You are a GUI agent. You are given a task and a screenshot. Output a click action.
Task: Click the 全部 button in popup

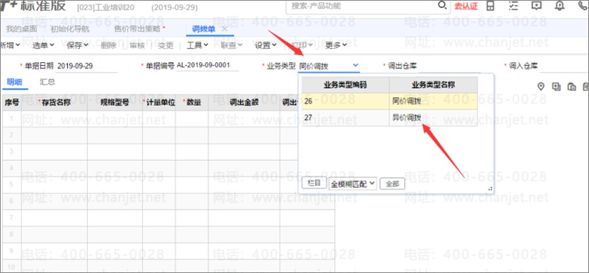pos(392,183)
